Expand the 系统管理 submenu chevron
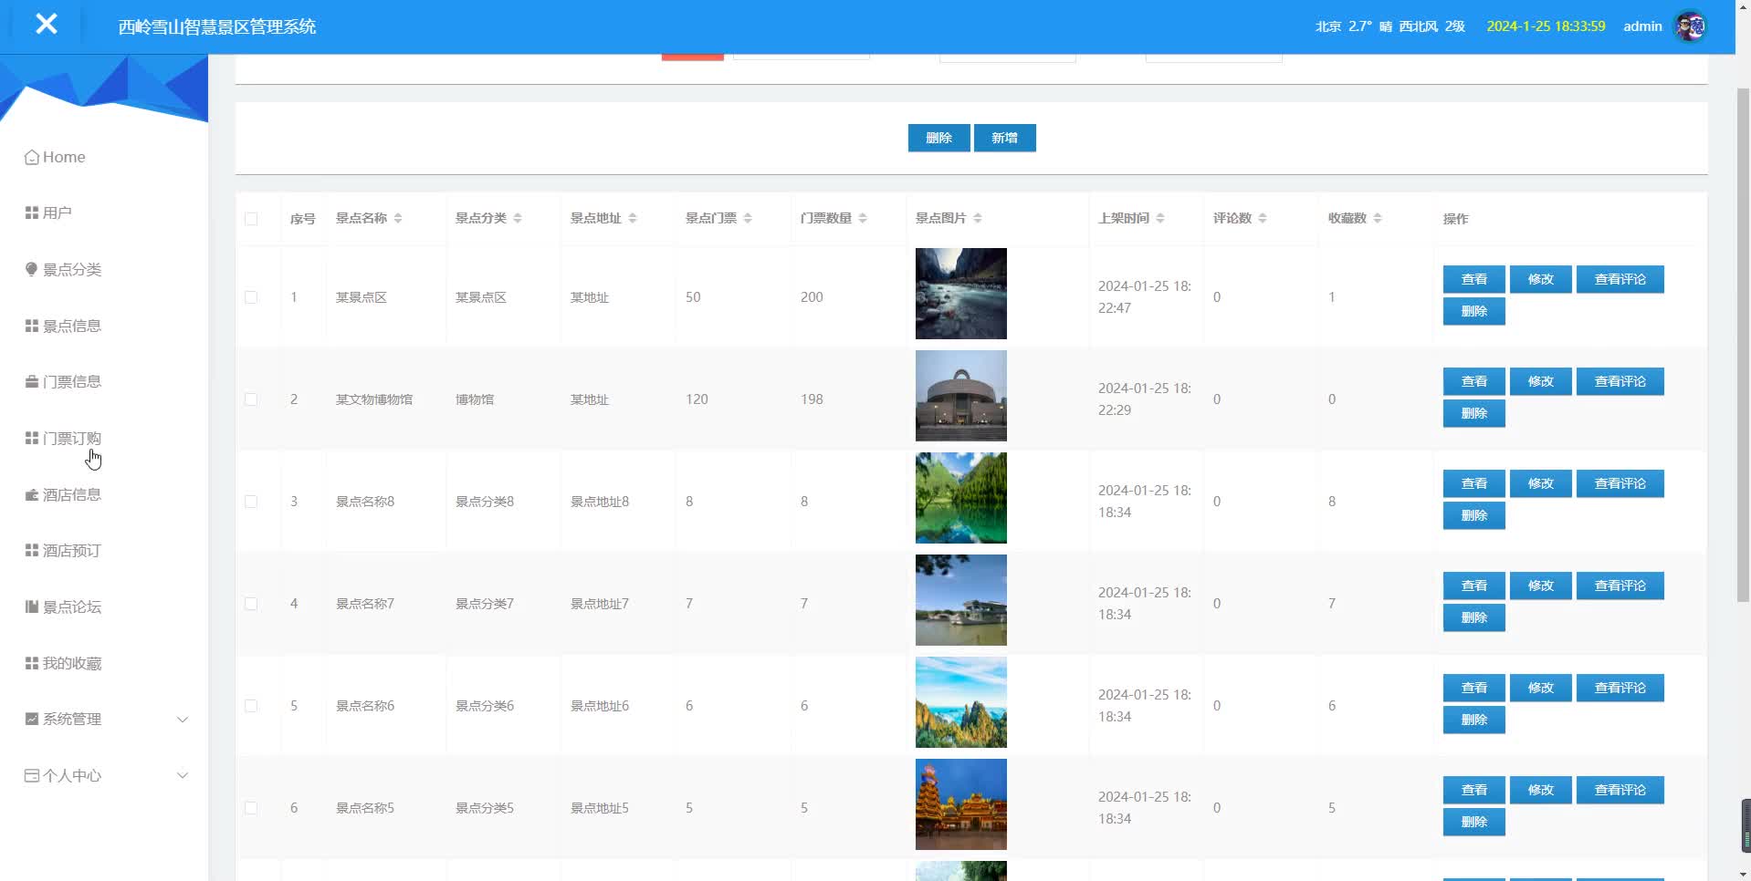Image resolution: width=1751 pixels, height=881 pixels. pos(183,720)
